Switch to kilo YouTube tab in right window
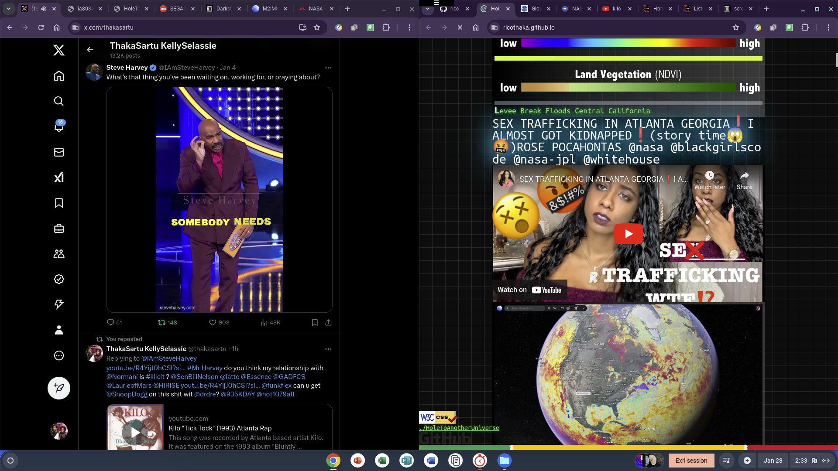The image size is (838, 471). (617, 9)
